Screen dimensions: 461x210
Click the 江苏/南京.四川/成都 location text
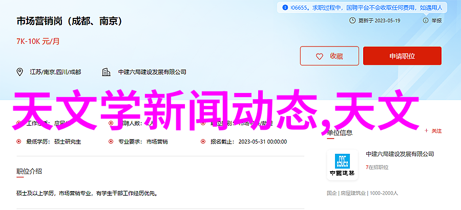pos(55,72)
